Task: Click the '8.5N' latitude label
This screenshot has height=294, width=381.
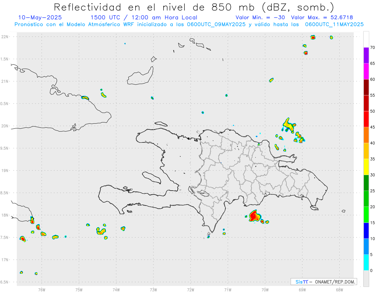Action: tap(5, 193)
